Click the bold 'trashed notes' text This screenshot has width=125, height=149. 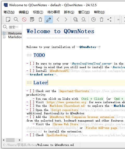click(42, 74)
